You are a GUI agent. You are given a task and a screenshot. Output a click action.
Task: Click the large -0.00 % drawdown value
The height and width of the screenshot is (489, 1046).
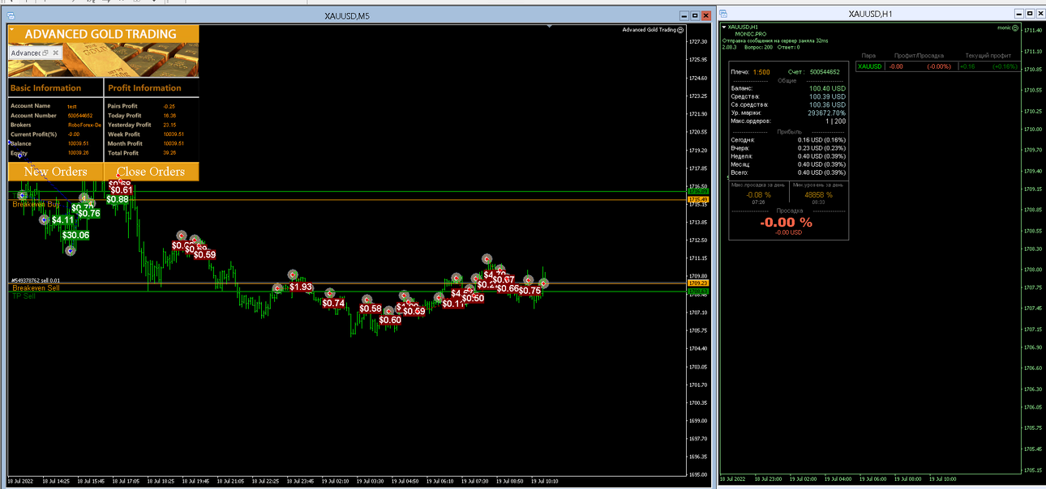pos(786,222)
